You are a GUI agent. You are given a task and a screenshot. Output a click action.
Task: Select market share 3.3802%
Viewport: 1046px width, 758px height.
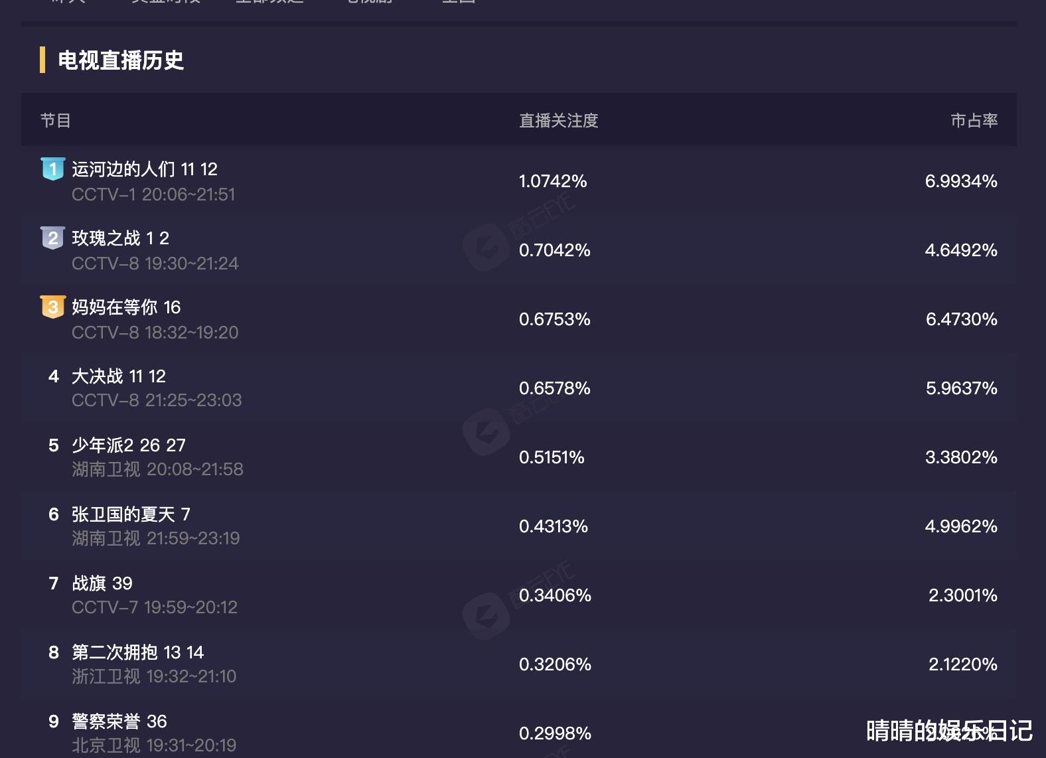coord(962,457)
